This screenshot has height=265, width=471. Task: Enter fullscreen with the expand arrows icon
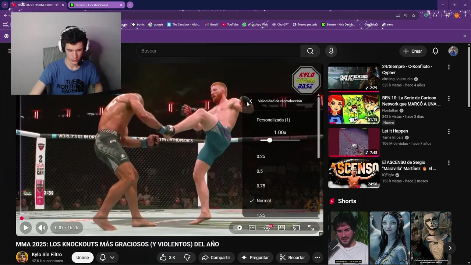point(311,228)
